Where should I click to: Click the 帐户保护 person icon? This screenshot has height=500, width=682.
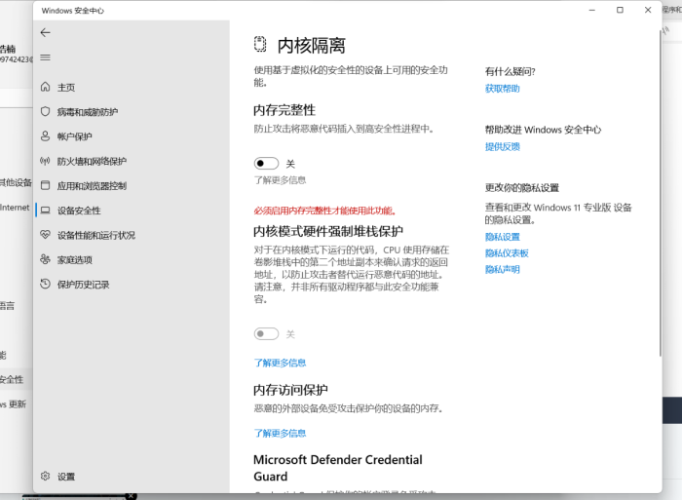click(45, 136)
